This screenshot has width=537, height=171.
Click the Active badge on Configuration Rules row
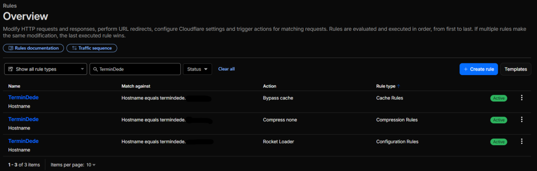[499, 142]
